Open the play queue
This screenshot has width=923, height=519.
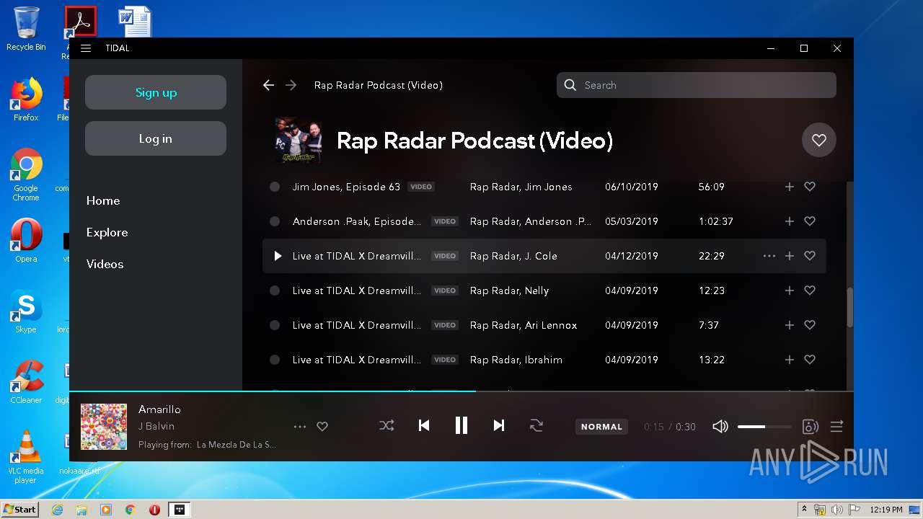(x=836, y=427)
